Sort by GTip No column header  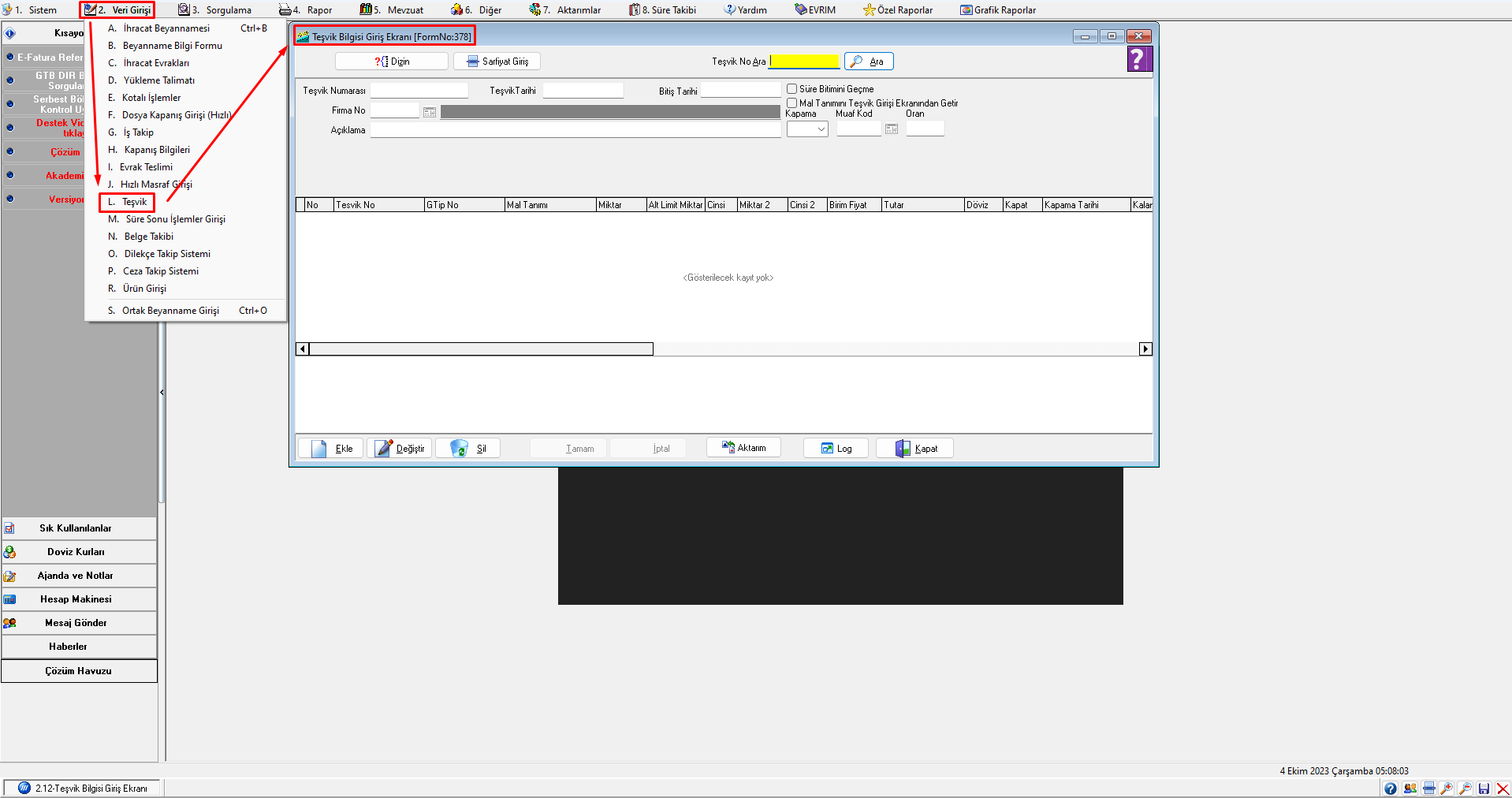pyautogui.click(x=464, y=205)
